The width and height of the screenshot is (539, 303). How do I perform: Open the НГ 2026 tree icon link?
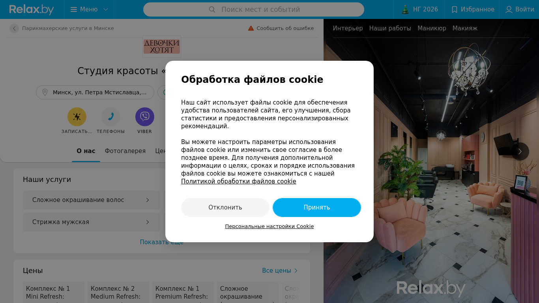point(419,9)
